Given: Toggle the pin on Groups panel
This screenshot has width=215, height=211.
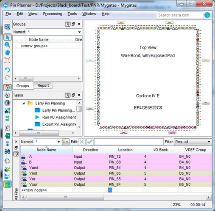Looking at the screenshot, I should click(x=68, y=24).
